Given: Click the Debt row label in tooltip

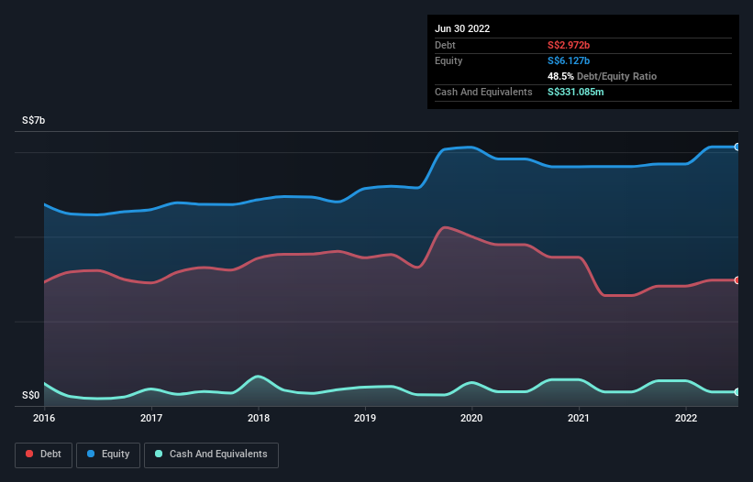Looking at the screenshot, I should tap(445, 45).
